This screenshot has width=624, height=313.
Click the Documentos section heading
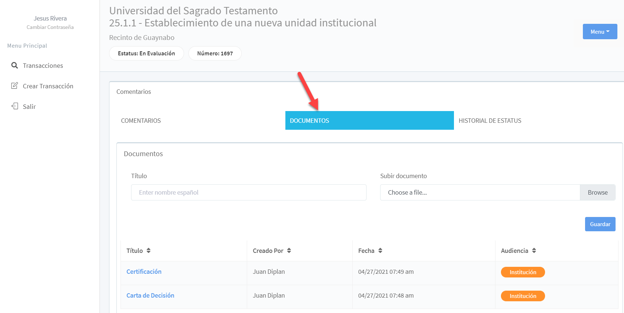143,154
